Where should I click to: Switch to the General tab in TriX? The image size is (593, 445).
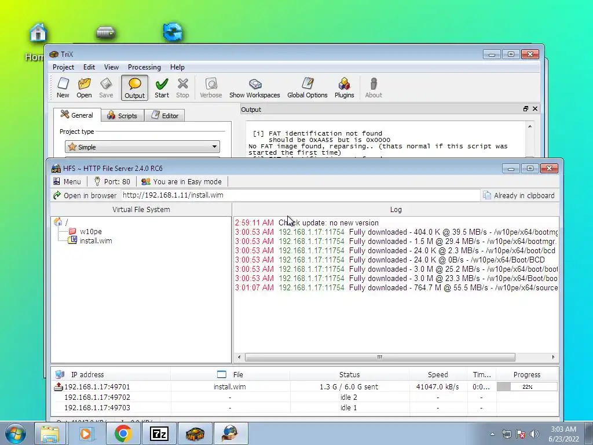77,115
